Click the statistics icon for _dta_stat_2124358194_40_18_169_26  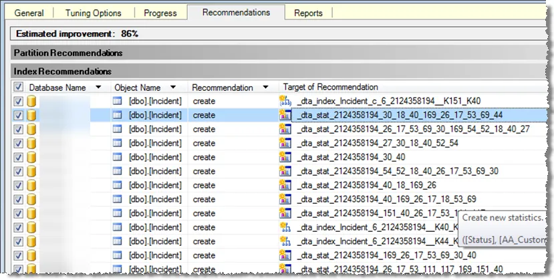(285, 185)
